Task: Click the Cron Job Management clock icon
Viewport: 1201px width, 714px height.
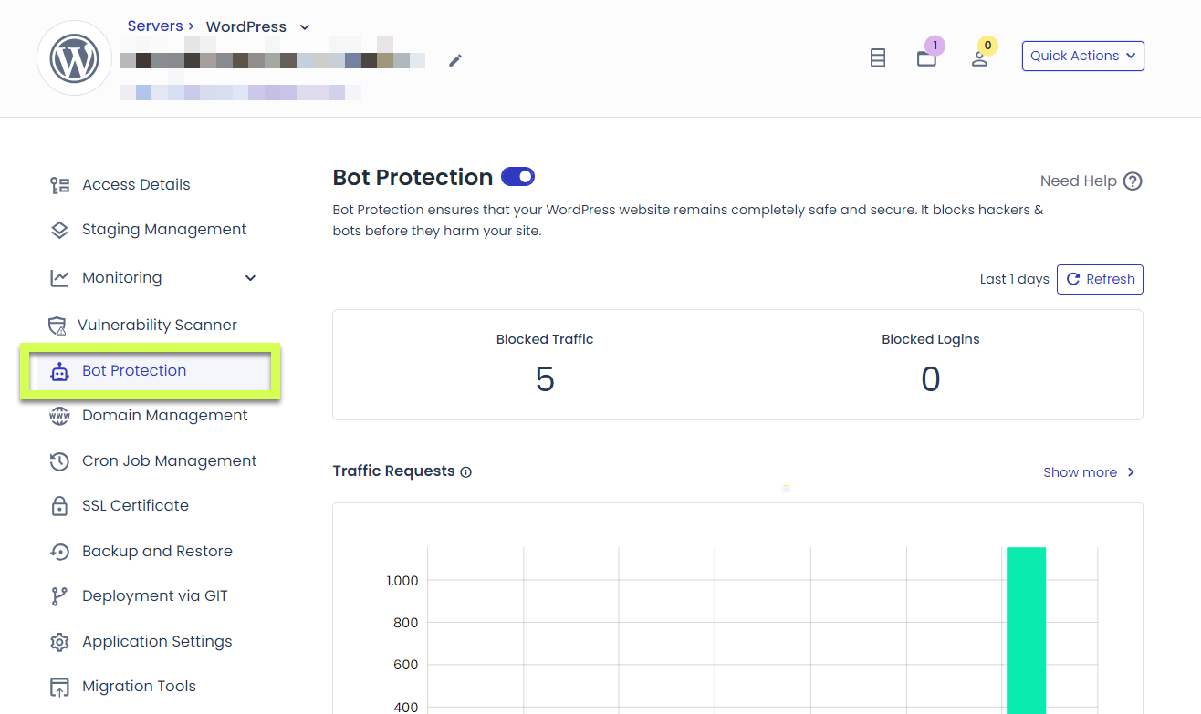Action: [x=59, y=461]
